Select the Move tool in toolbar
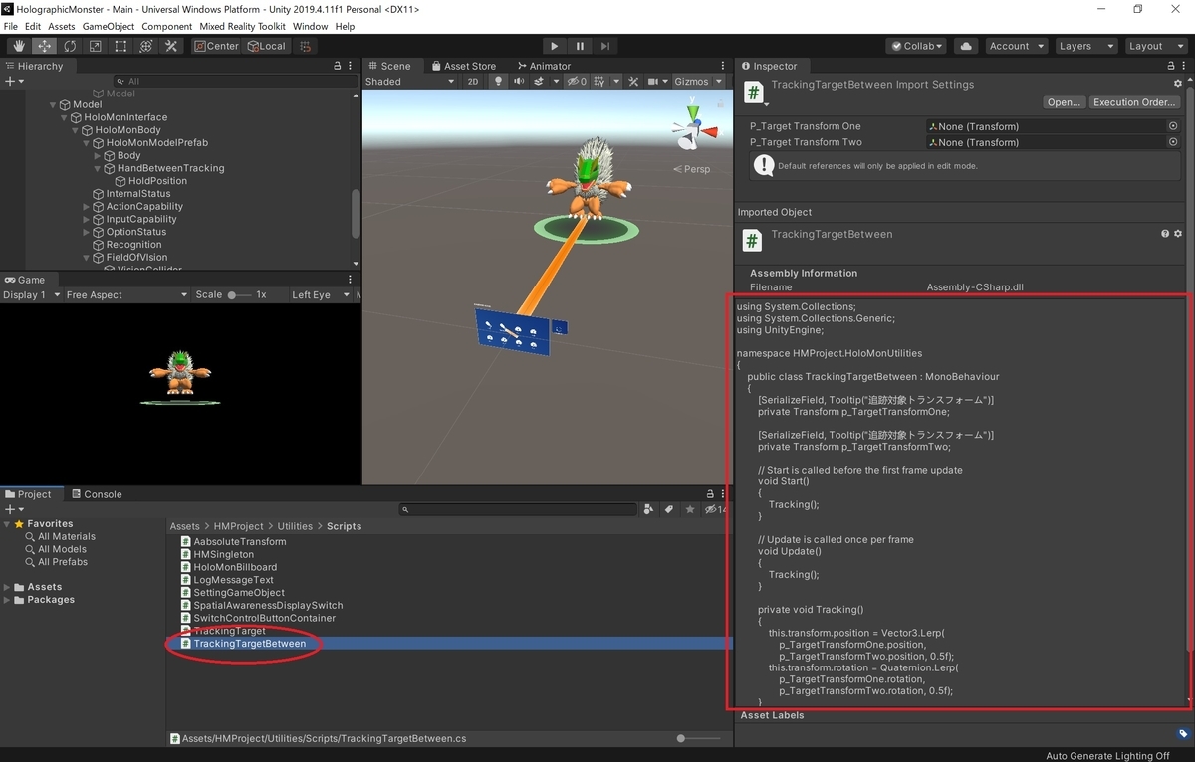Viewport: 1195px width, 762px height. pos(45,46)
